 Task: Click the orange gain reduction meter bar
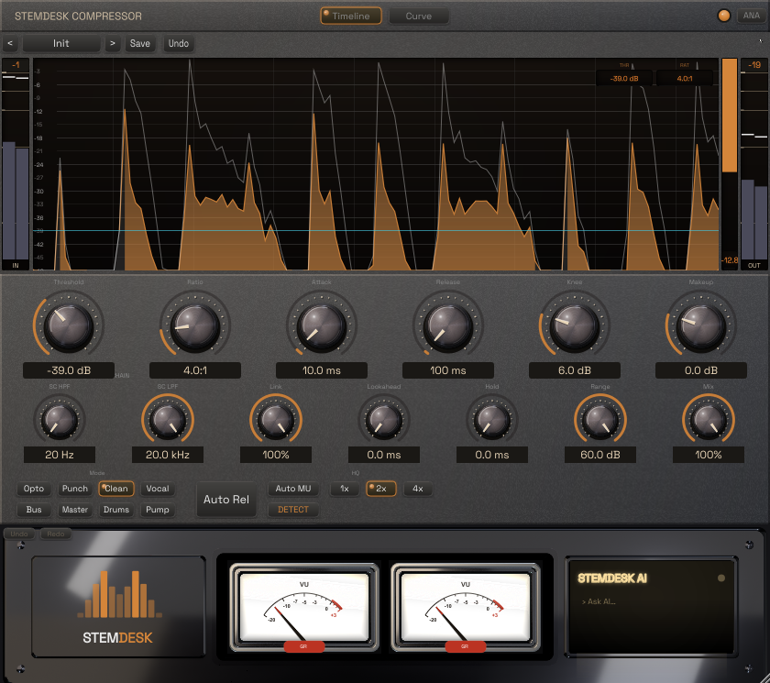pyautogui.click(x=730, y=116)
